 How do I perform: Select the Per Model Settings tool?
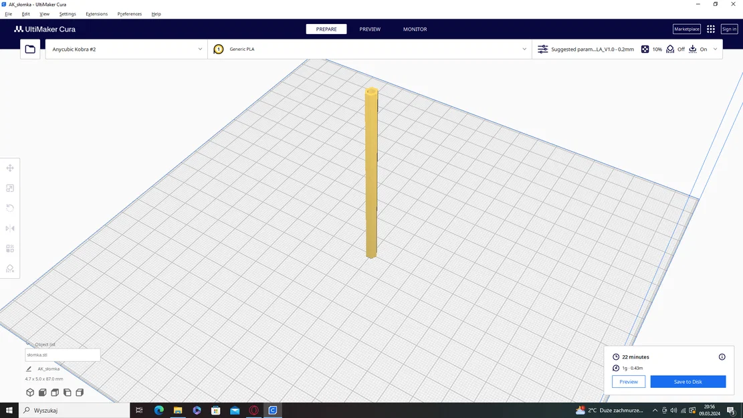click(x=10, y=248)
